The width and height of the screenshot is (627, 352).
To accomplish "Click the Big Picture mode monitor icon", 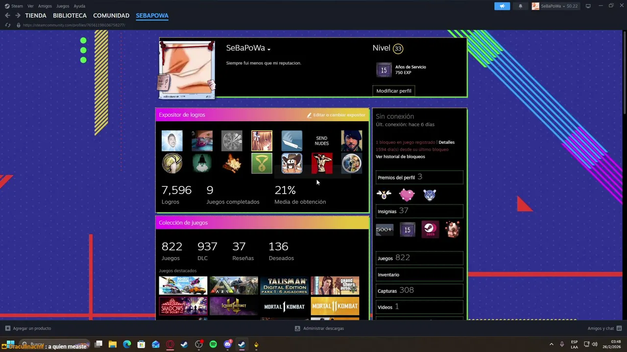I will [588, 6].
